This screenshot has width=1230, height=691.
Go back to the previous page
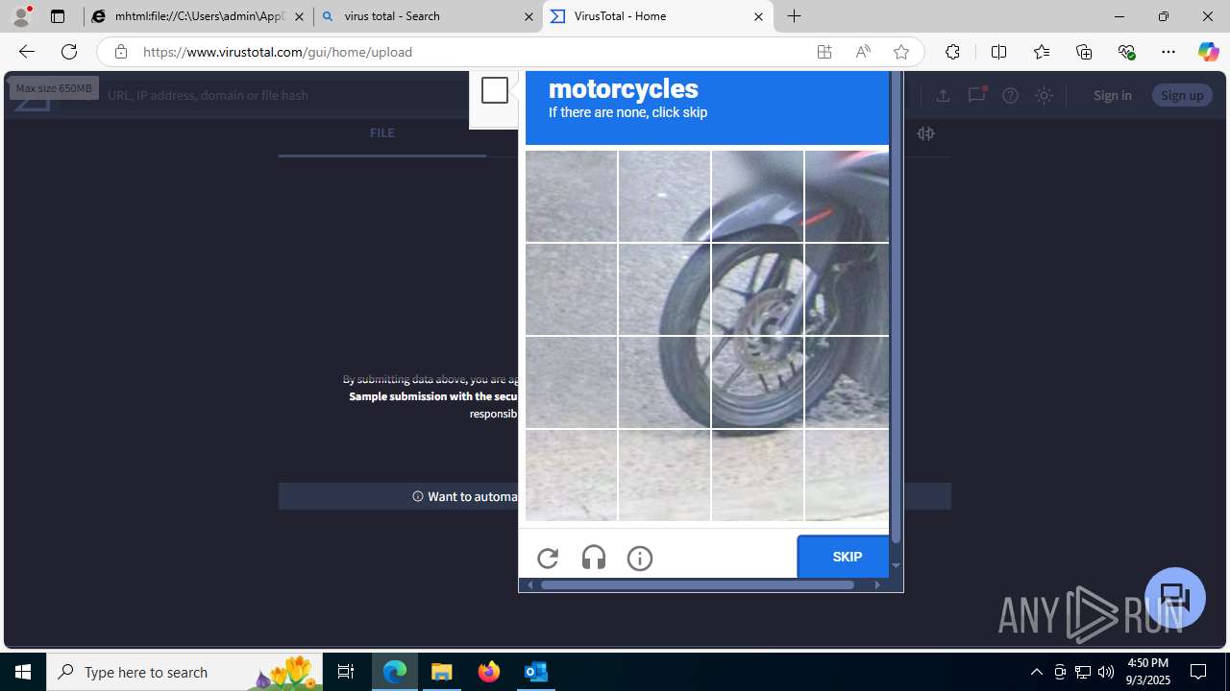[x=26, y=52]
